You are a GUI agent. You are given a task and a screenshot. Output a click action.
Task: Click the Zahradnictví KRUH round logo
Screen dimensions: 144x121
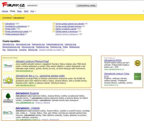pos(137,63)
